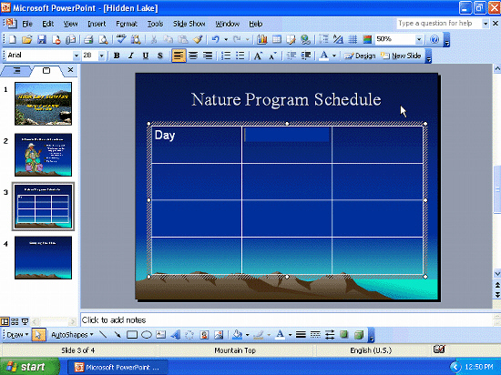Image resolution: width=501 pixels, height=375 pixels.
Task: Click the New Slide button
Action: pyautogui.click(x=401, y=56)
